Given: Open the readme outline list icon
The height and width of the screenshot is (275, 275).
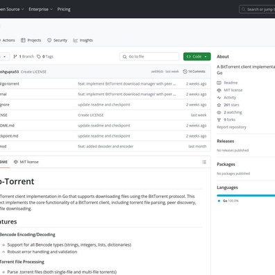Looking at the screenshot, I should pyautogui.click(x=204, y=162).
